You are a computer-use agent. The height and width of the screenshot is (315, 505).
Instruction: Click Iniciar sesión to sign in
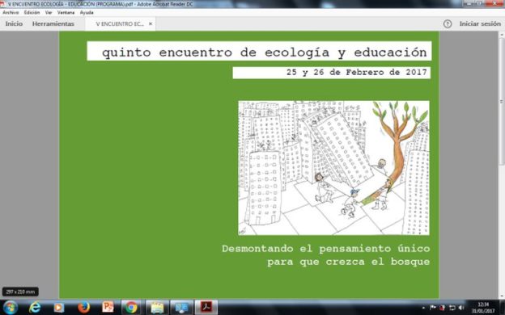tap(480, 23)
